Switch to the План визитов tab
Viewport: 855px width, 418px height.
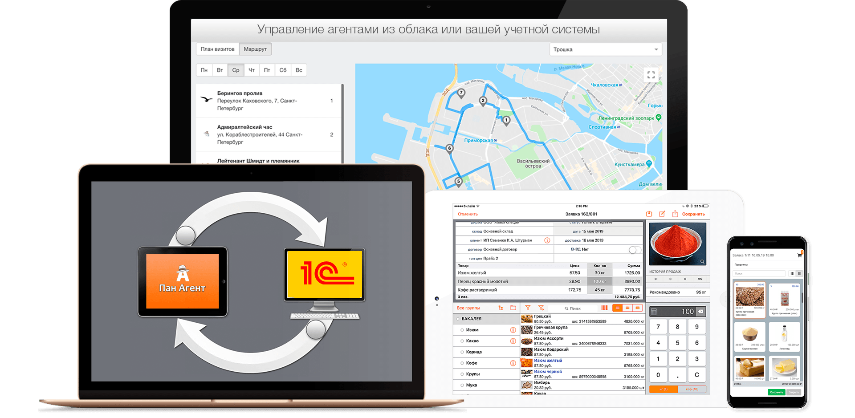[217, 49]
